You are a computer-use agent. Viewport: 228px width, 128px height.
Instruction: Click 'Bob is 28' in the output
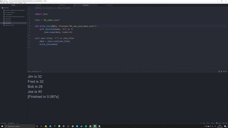click(x=35, y=87)
